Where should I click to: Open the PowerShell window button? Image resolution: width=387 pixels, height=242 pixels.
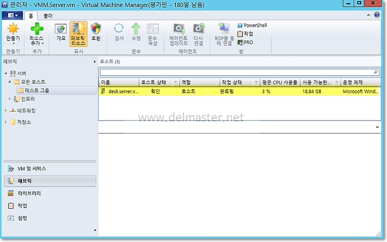click(x=252, y=25)
